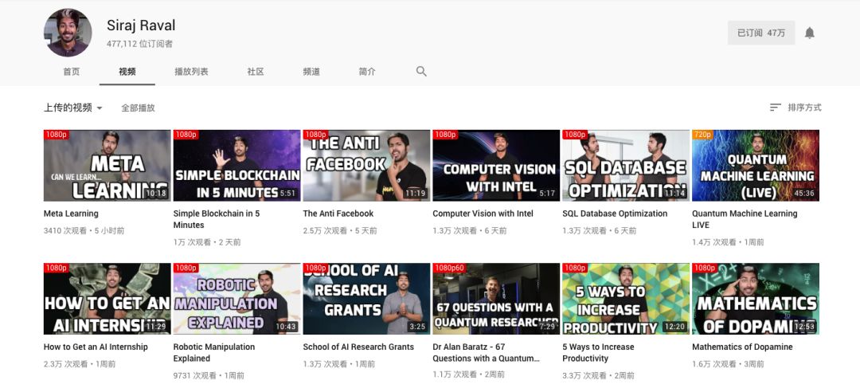Open the channel search magnifier icon
Viewport: 860px width, 388px height.
coord(421,72)
